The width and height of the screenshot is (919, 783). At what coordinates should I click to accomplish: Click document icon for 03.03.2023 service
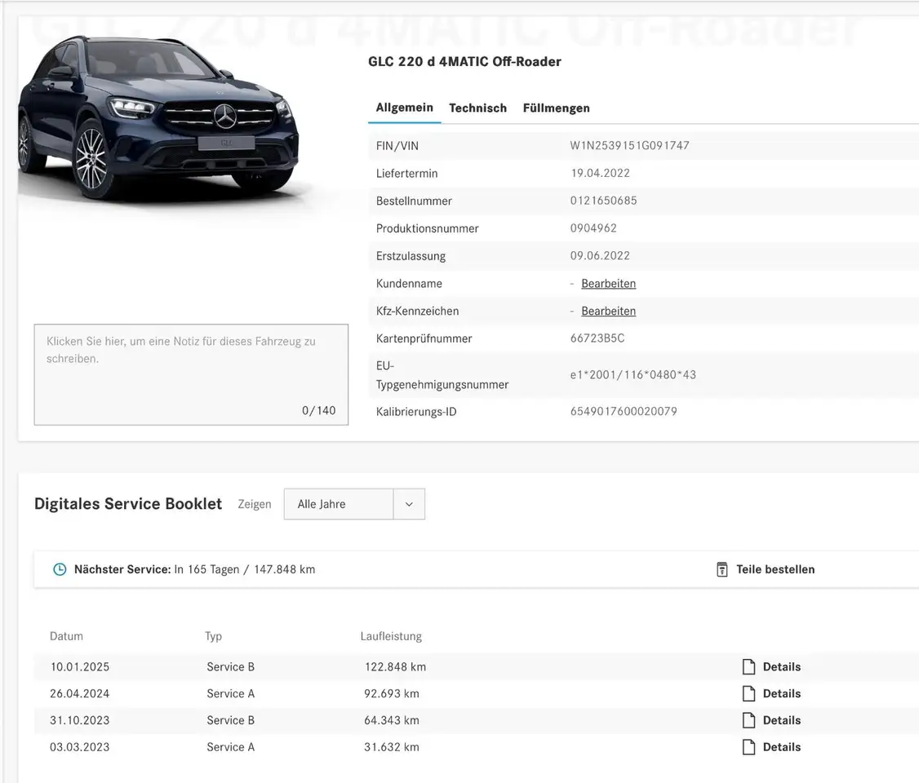point(748,747)
